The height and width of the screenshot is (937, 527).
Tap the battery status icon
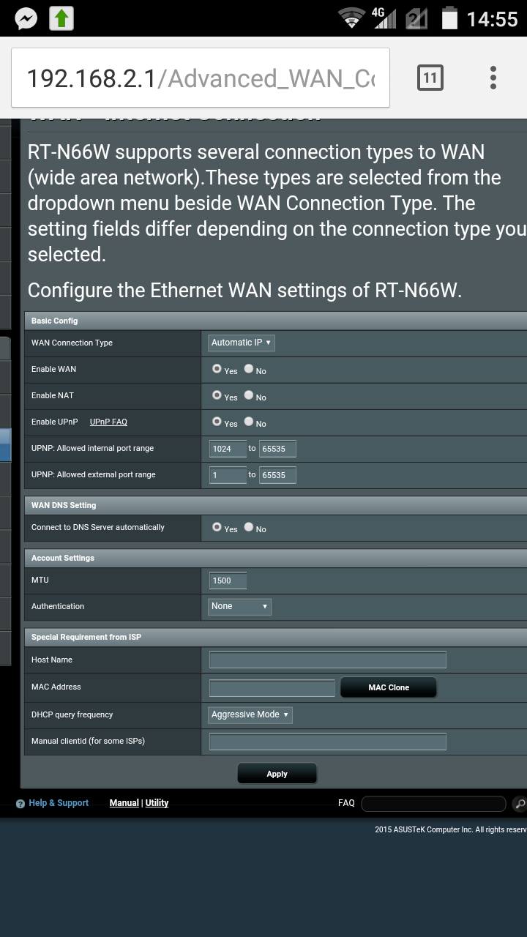tap(449, 18)
